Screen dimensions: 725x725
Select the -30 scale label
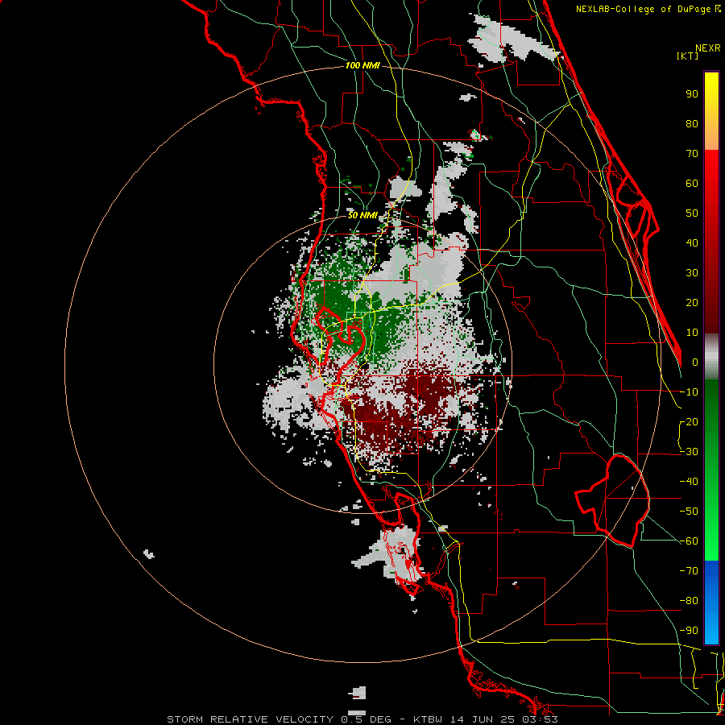tap(689, 452)
